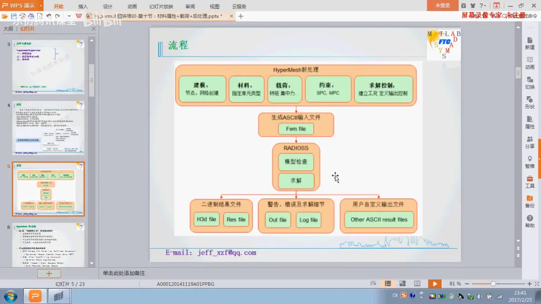The width and height of the screenshot is (541, 304).
Task: Open the 幻灯片放映 ribbon tab
Action: click(161, 6)
